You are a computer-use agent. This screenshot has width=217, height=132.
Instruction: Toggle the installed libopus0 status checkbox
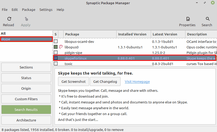click(x=56, y=47)
